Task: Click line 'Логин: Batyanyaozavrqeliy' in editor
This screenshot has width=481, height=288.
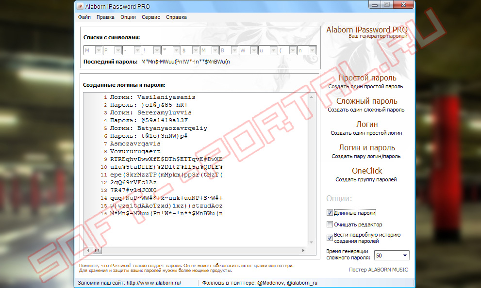Action: (159, 128)
